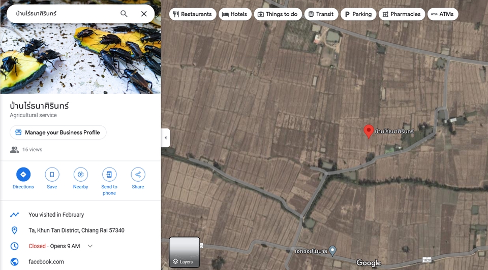Open the cricket photo of the place
The image size is (488, 270).
click(81, 58)
